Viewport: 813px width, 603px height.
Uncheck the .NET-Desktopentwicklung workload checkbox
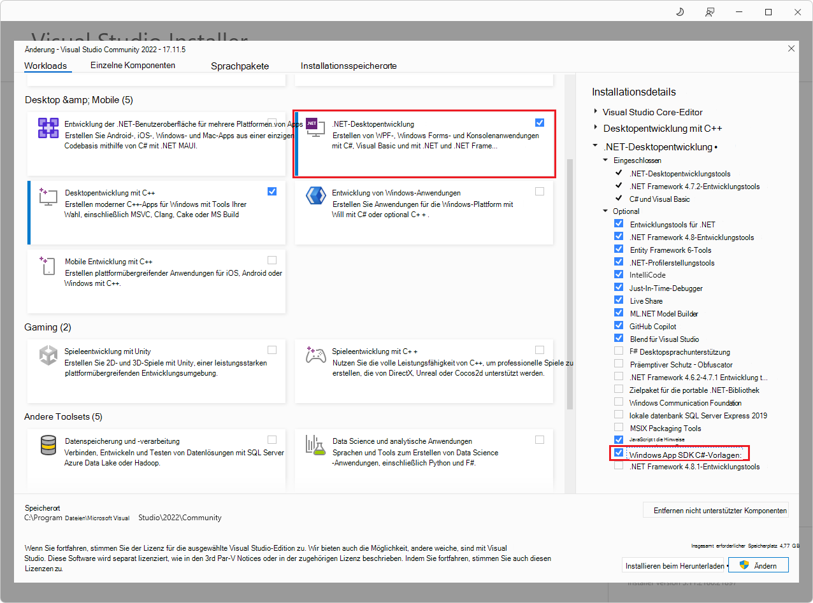pos(540,122)
